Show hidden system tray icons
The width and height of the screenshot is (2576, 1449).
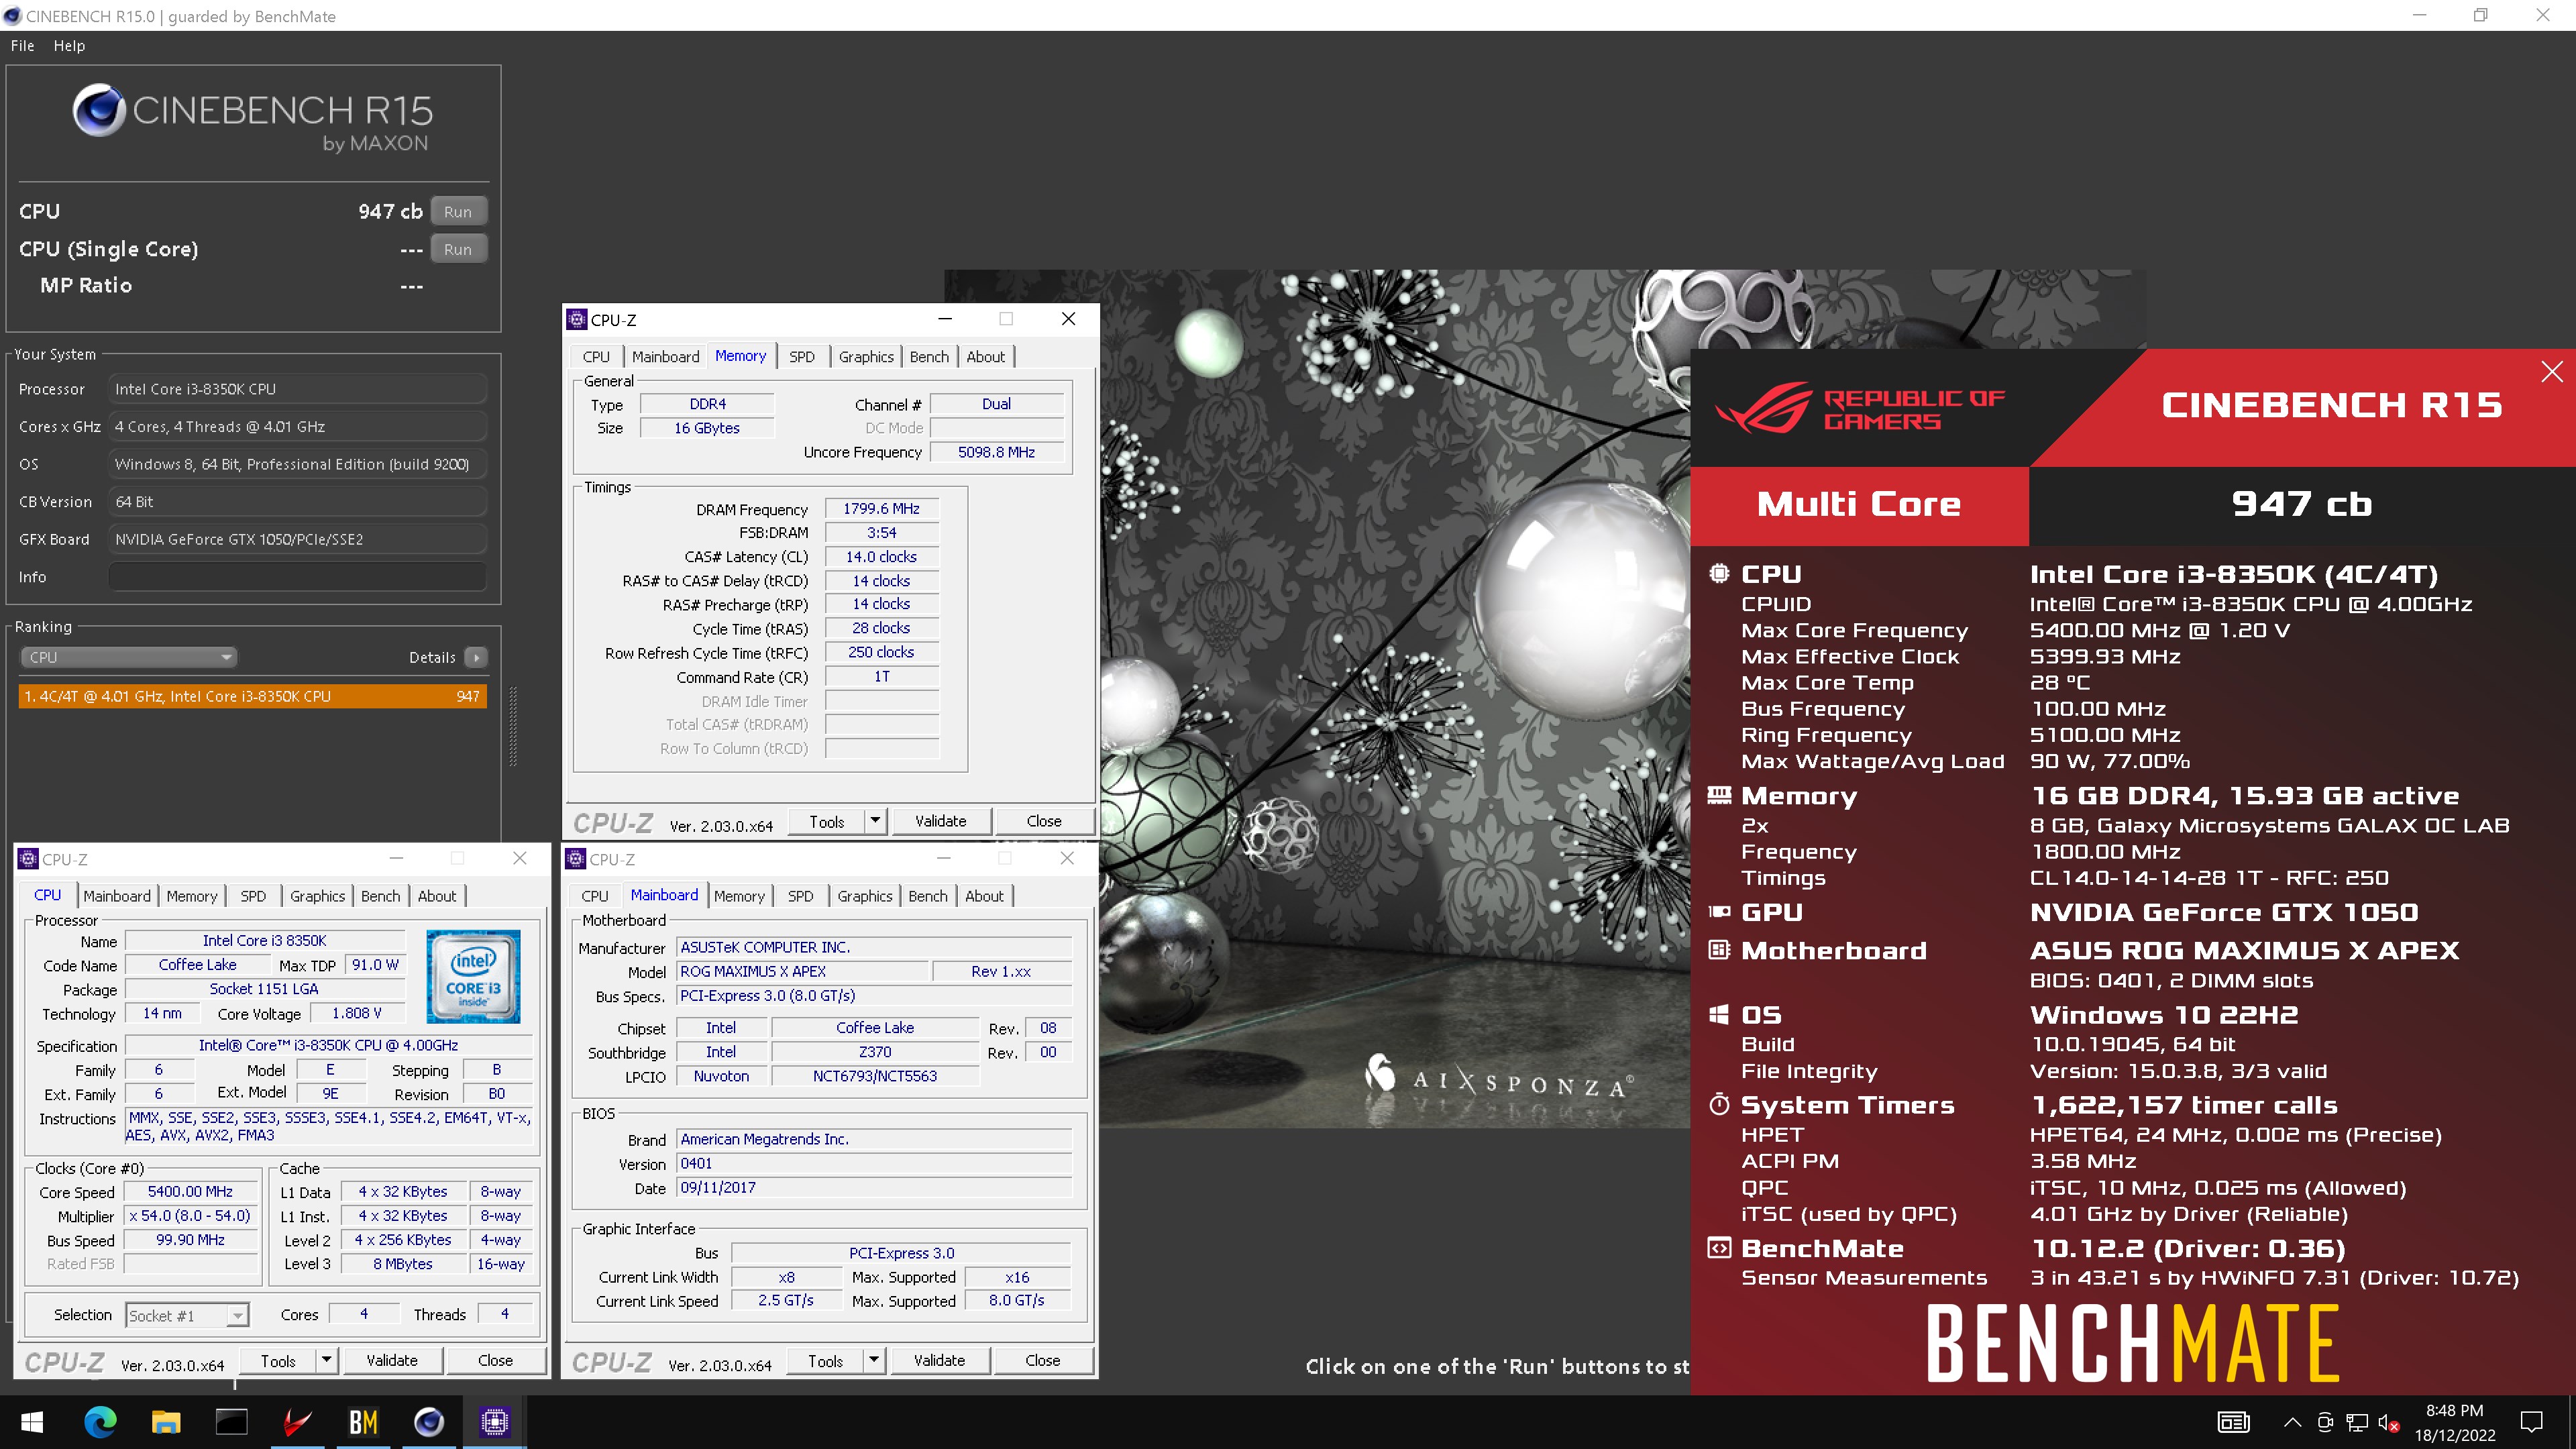coord(2293,1422)
